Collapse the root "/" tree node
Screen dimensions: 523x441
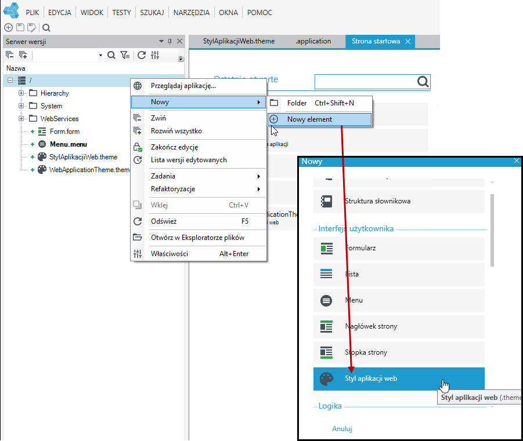click(x=10, y=81)
